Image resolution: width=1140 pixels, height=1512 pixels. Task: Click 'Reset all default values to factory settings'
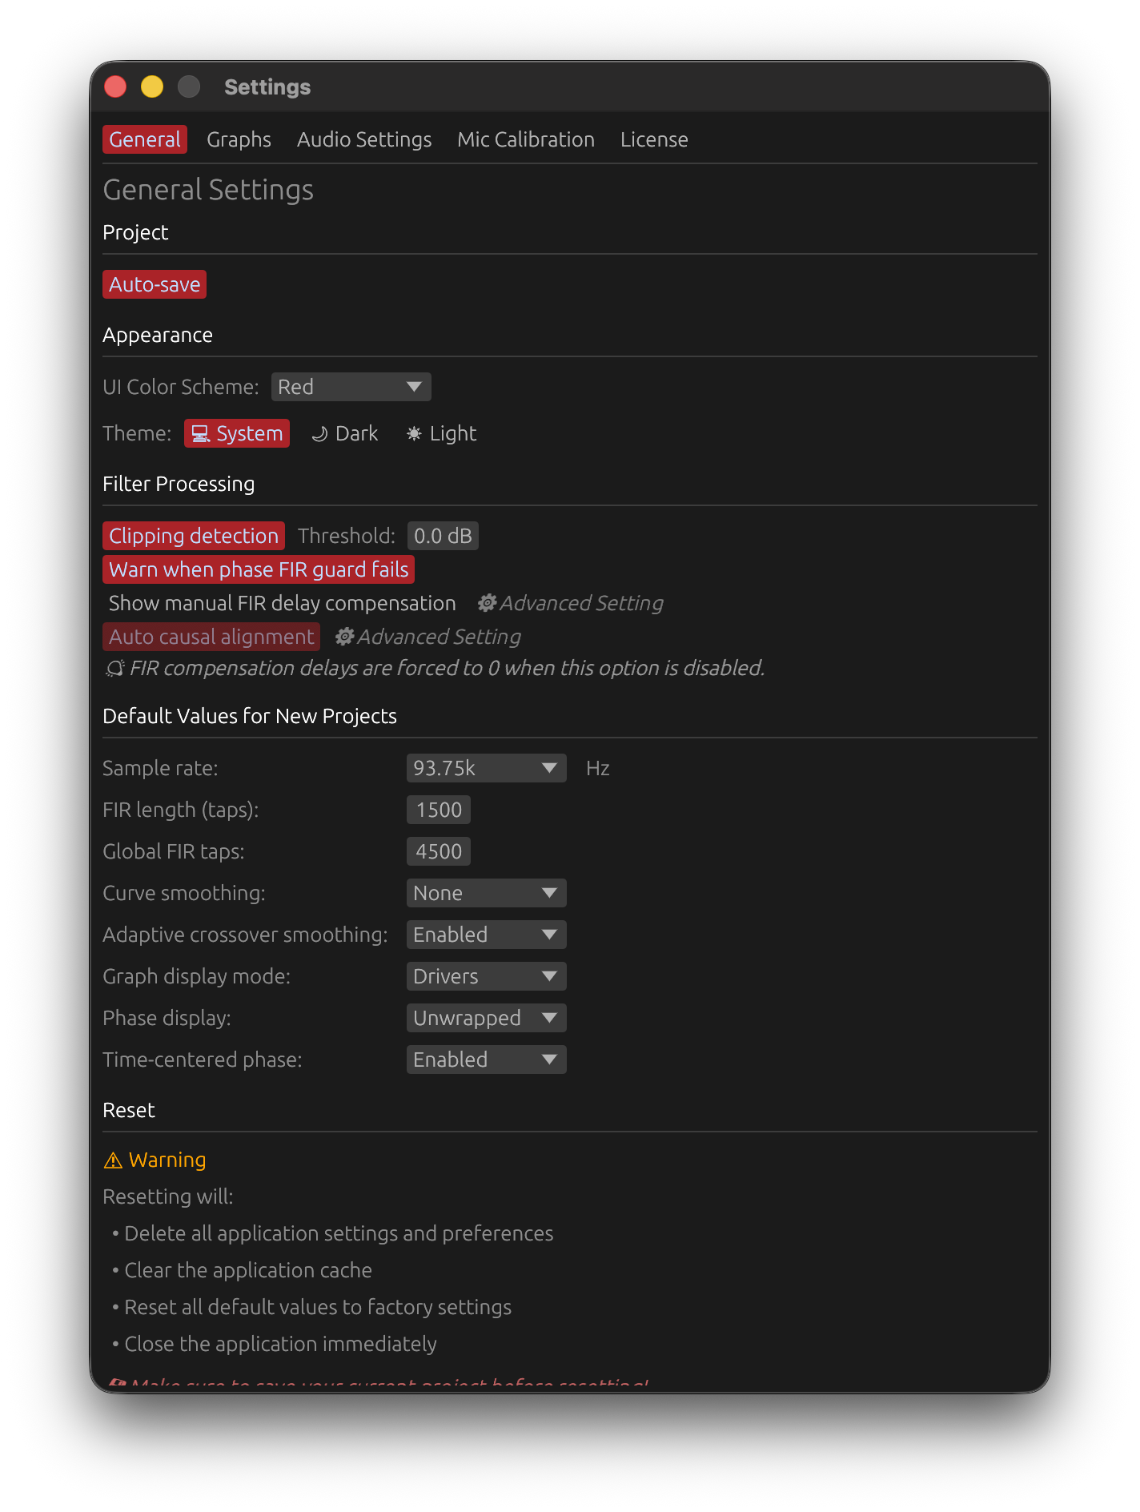[318, 1307]
